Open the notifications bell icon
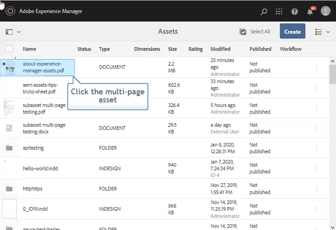This screenshot has height=230, width=336. pos(310,12)
